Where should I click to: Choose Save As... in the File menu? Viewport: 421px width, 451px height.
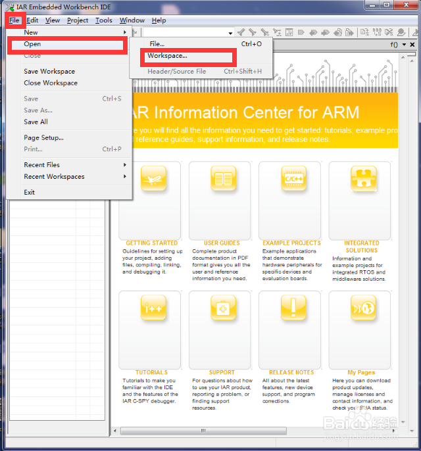click(69, 110)
